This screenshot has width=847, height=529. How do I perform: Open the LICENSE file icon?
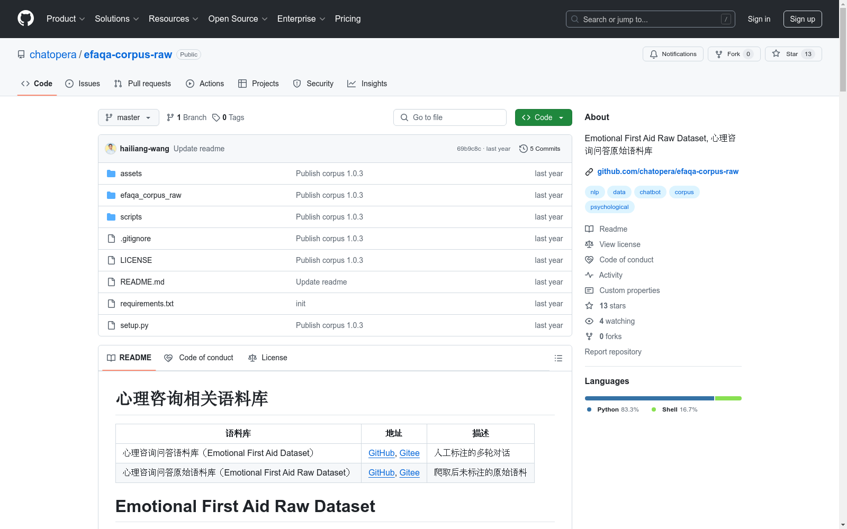tap(111, 260)
